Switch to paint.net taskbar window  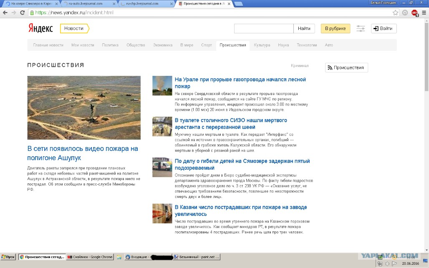tap(197, 257)
